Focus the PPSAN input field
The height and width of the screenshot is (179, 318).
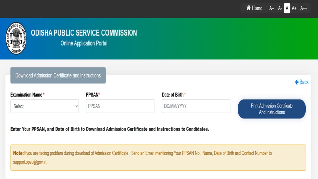tap(120, 106)
